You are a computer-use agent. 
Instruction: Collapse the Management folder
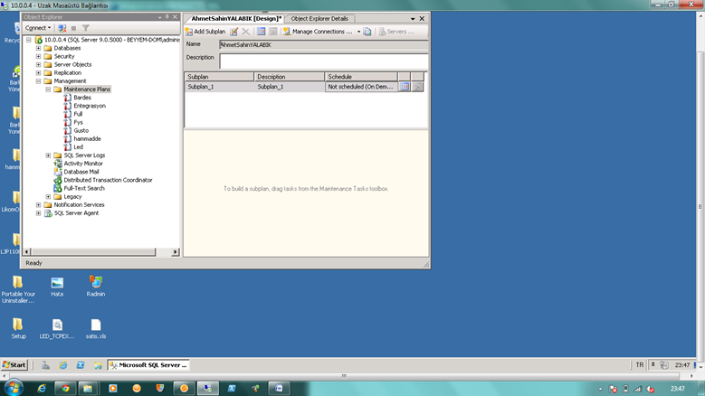(x=38, y=81)
